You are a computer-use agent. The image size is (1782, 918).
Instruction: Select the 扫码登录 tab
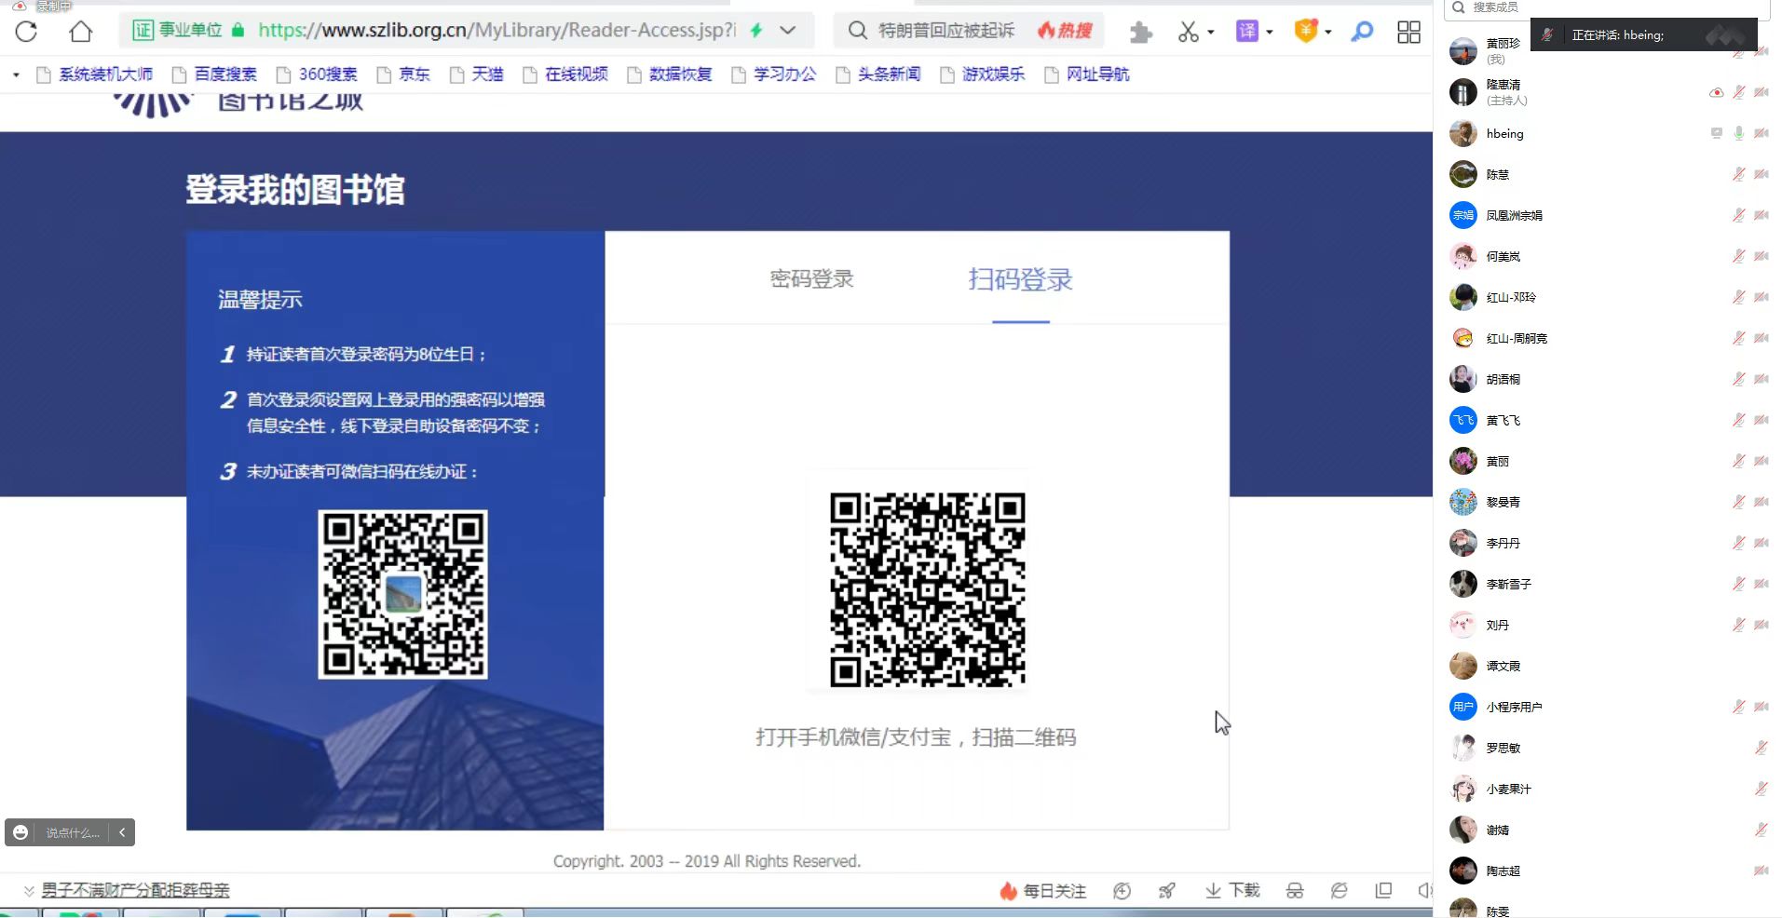pyautogui.click(x=1020, y=279)
